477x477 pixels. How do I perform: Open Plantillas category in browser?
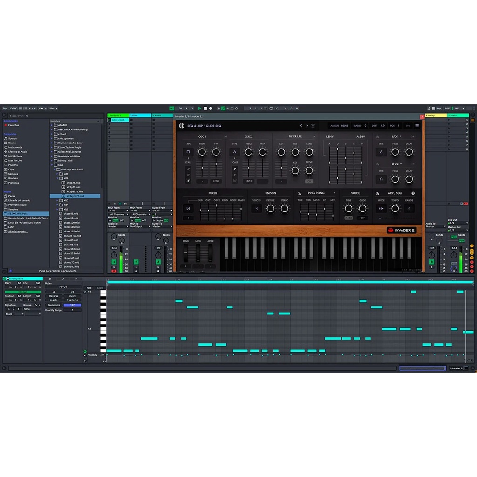click(14, 183)
